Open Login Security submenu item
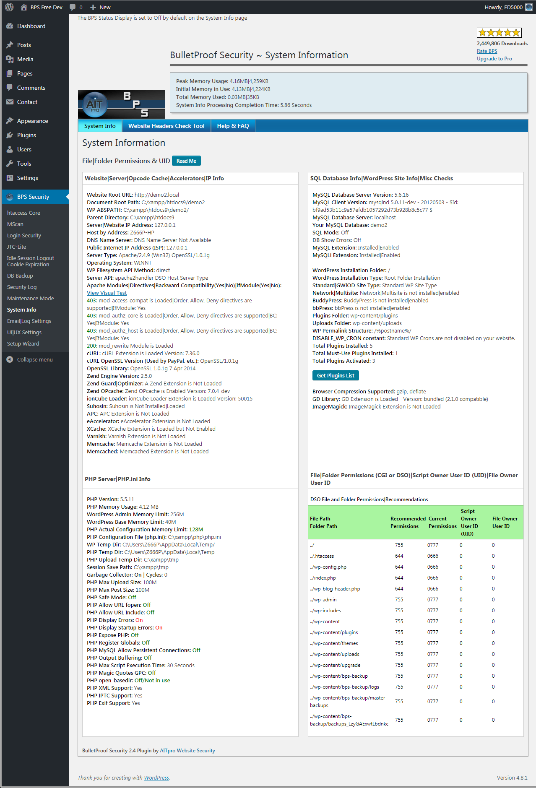Viewport: 536px width, 788px height. [24, 236]
